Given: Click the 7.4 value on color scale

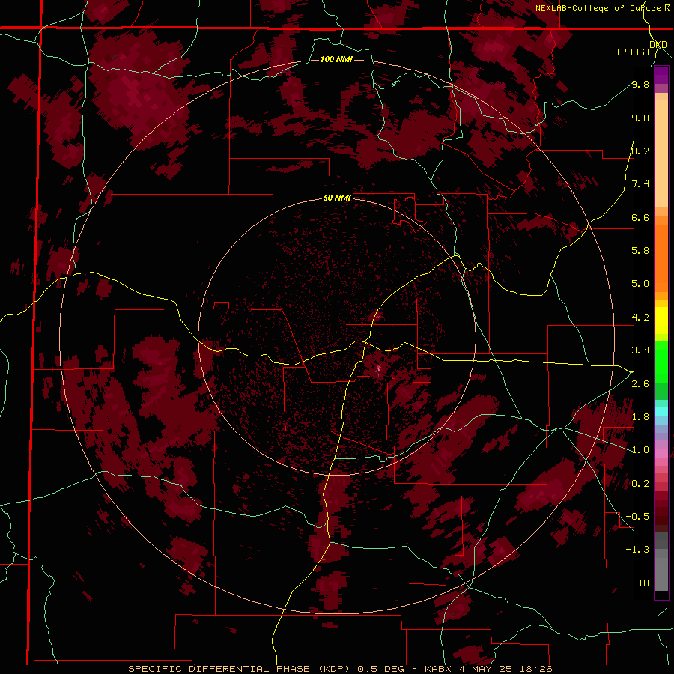Looking at the screenshot, I should (x=640, y=184).
